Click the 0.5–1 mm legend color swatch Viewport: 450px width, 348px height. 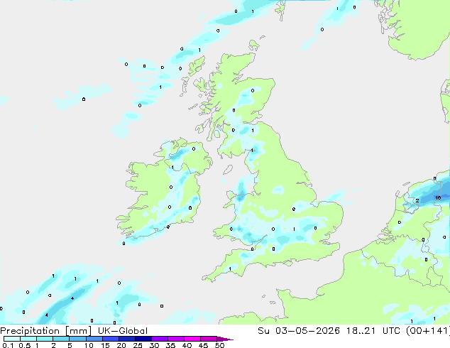pos(28,339)
